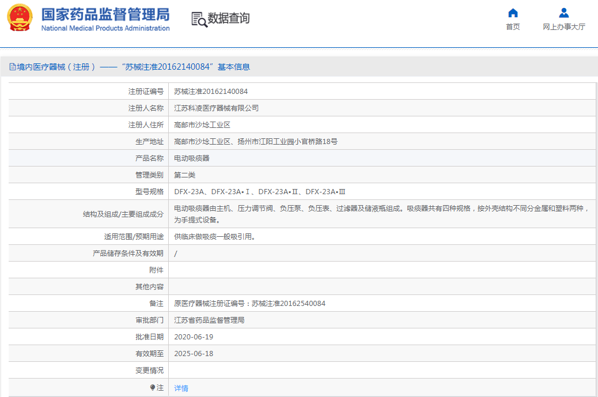The height and width of the screenshot is (397, 598).
Task: Click the 其他内容 label
Action: pyautogui.click(x=149, y=287)
